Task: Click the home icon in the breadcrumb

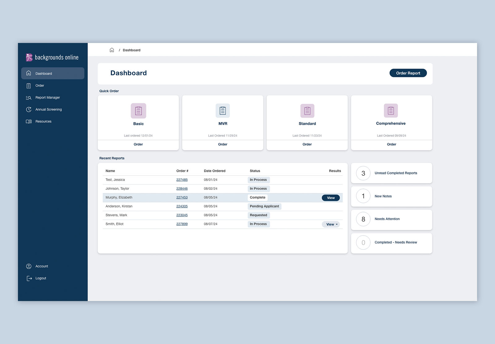Action: (112, 50)
